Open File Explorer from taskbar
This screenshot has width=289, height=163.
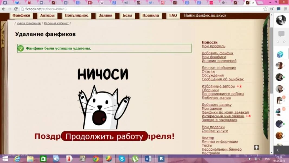pyautogui.click(x=30, y=159)
